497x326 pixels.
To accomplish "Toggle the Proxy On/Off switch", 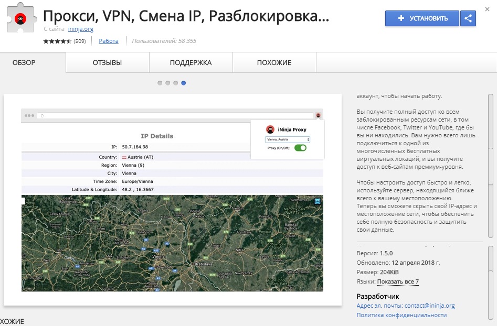I will click(300, 147).
